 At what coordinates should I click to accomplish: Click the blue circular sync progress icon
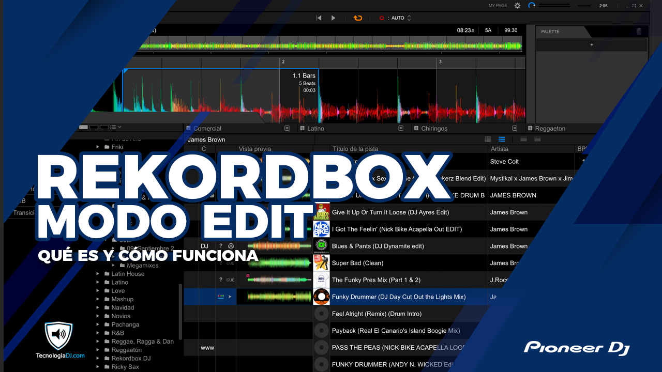coord(532,6)
